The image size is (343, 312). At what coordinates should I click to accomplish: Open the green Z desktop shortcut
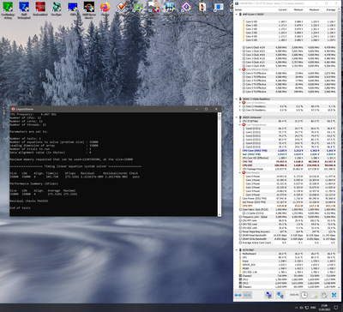pos(8,7)
